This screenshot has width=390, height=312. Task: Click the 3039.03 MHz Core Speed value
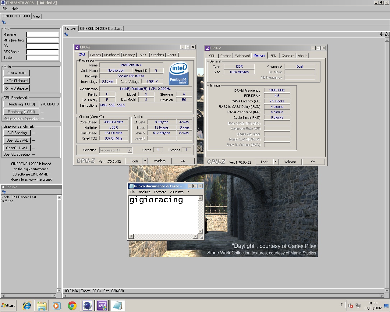[114, 122]
